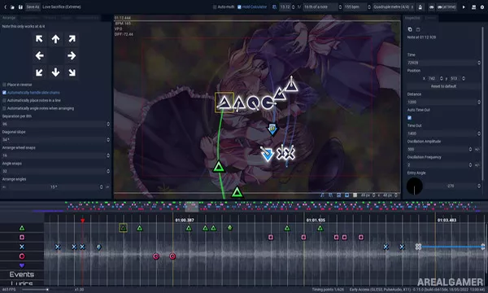Image resolution: width=488 pixels, height=293 pixels.
Task: Select the selected triangle note in the preview
Action: [224, 103]
